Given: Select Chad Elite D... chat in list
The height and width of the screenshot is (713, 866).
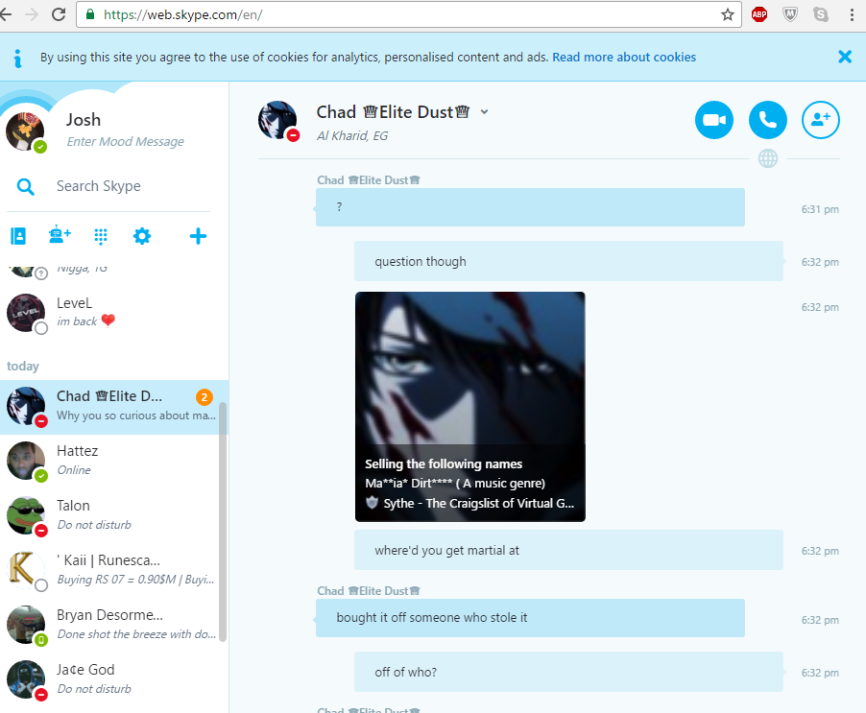Looking at the screenshot, I should tap(114, 407).
